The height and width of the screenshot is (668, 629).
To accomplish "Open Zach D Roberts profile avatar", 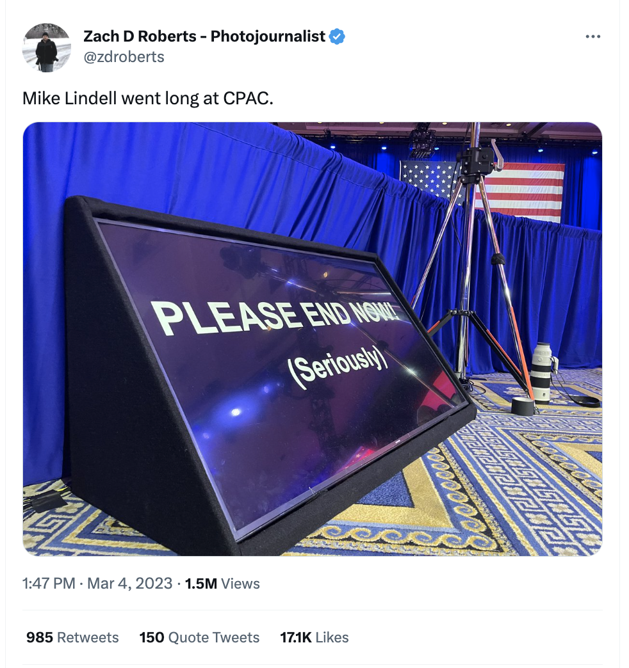I will tap(47, 47).
